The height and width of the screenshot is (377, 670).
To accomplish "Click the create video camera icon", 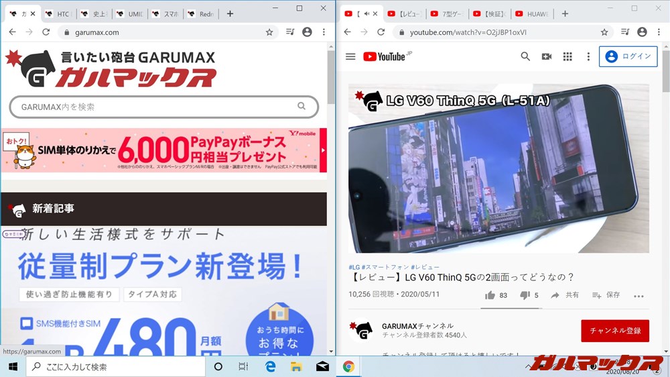I will [x=547, y=57].
